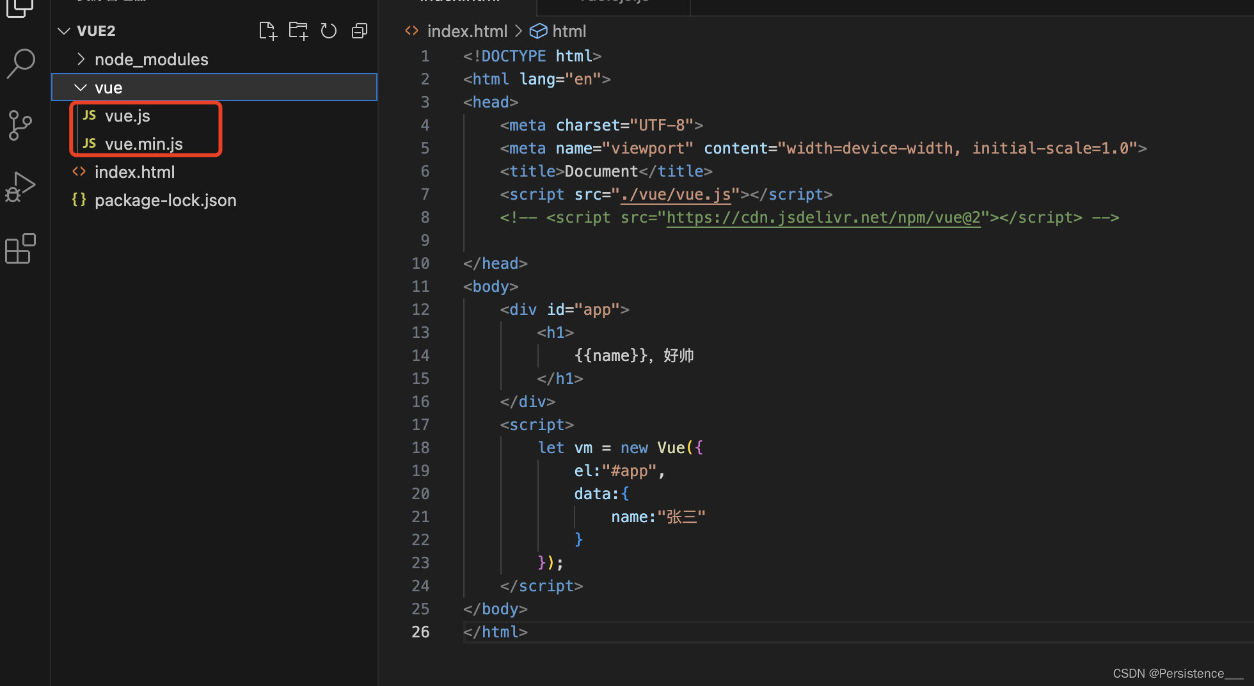Click index.html in the breadcrumb
This screenshot has height=686, width=1254.
[467, 31]
